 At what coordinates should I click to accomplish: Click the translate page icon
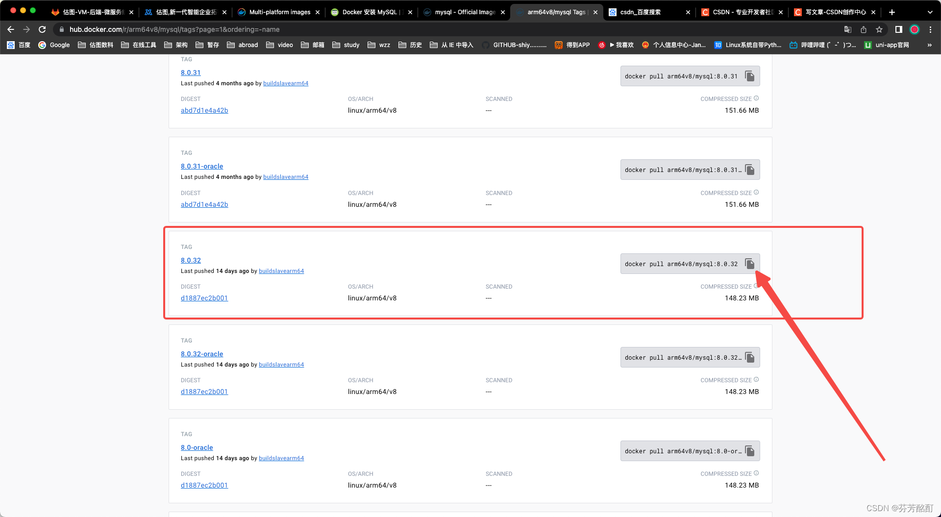(848, 29)
